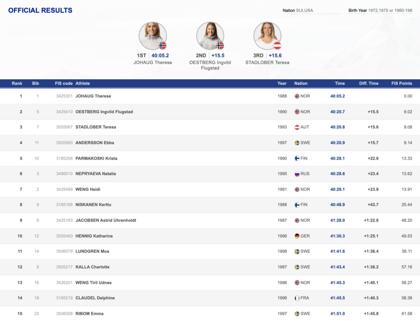Open the Nation filter field

coord(311,10)
